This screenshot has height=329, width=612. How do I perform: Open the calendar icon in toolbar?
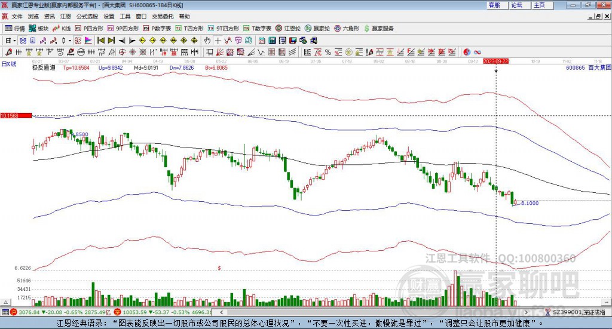click(x=262, y=41)
